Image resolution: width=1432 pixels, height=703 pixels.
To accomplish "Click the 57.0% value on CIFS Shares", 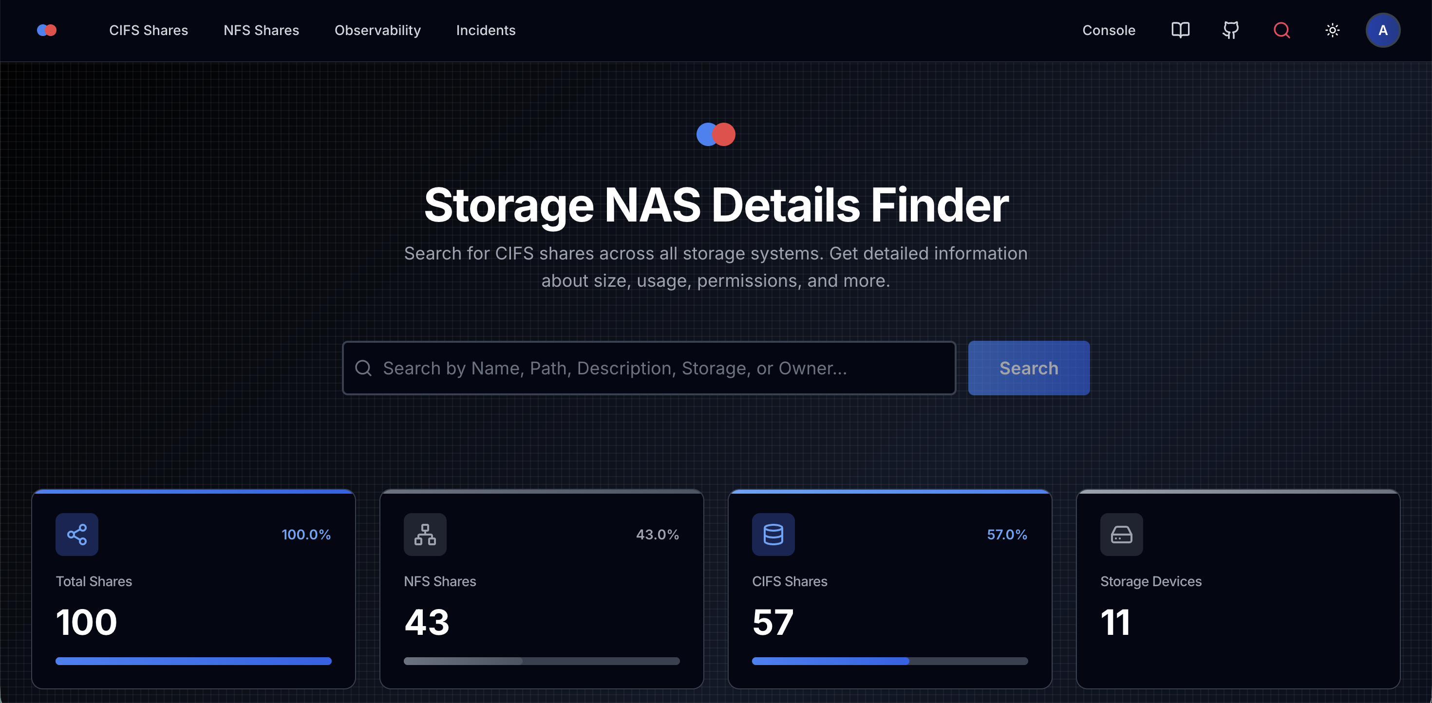I will tap(1007, 535).
